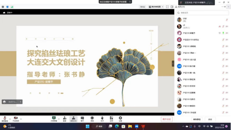This screenshot has height=130, width=231.
Task: Expand audio options arrow beside microphone
Action: tap(10, 119)
